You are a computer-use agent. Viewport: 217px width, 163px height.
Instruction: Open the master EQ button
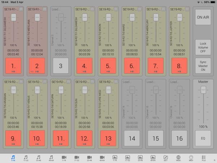203,138
